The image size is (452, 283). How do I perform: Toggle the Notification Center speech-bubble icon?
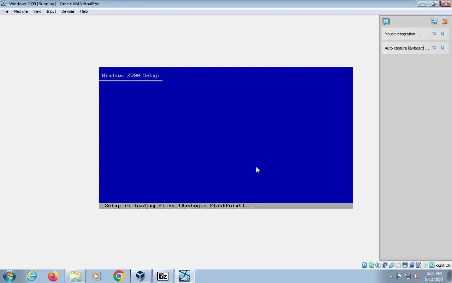pos(386,22)
